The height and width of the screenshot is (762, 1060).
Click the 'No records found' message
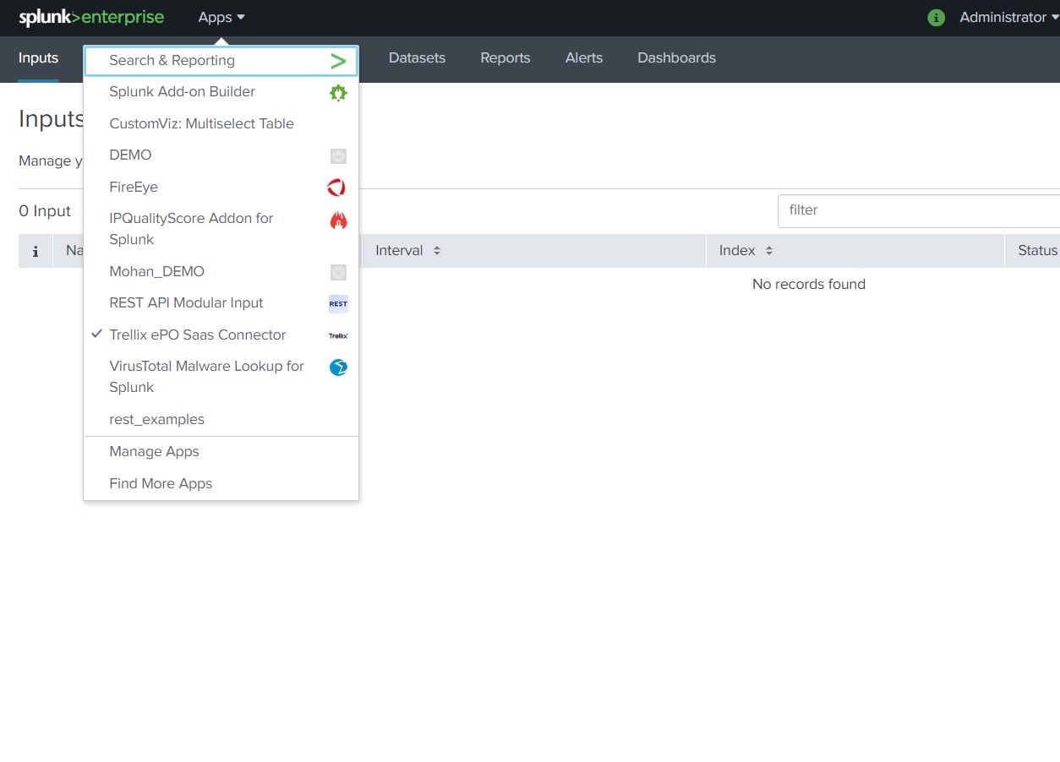[809, 285]
